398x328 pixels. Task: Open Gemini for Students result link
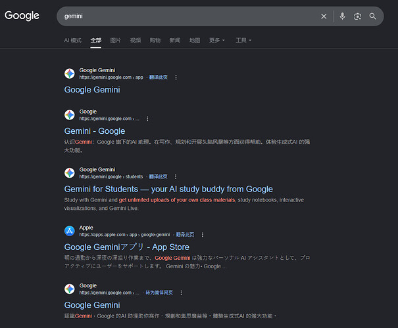pyautogui.click(x=168, y=189)
